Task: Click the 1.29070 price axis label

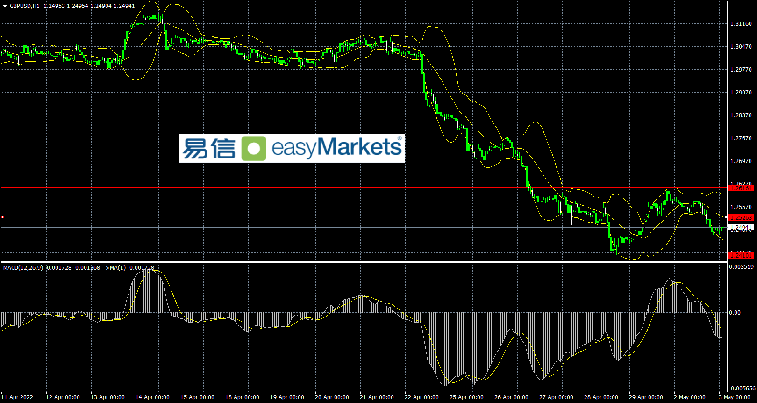Action: click(x=741, y=93)
